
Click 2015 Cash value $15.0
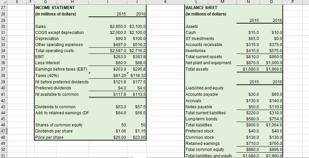point(254,33)
